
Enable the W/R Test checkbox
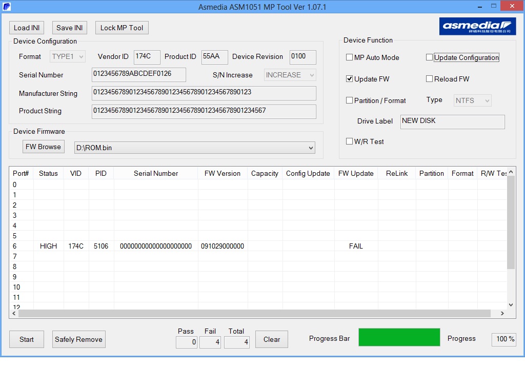coord(349,141)
